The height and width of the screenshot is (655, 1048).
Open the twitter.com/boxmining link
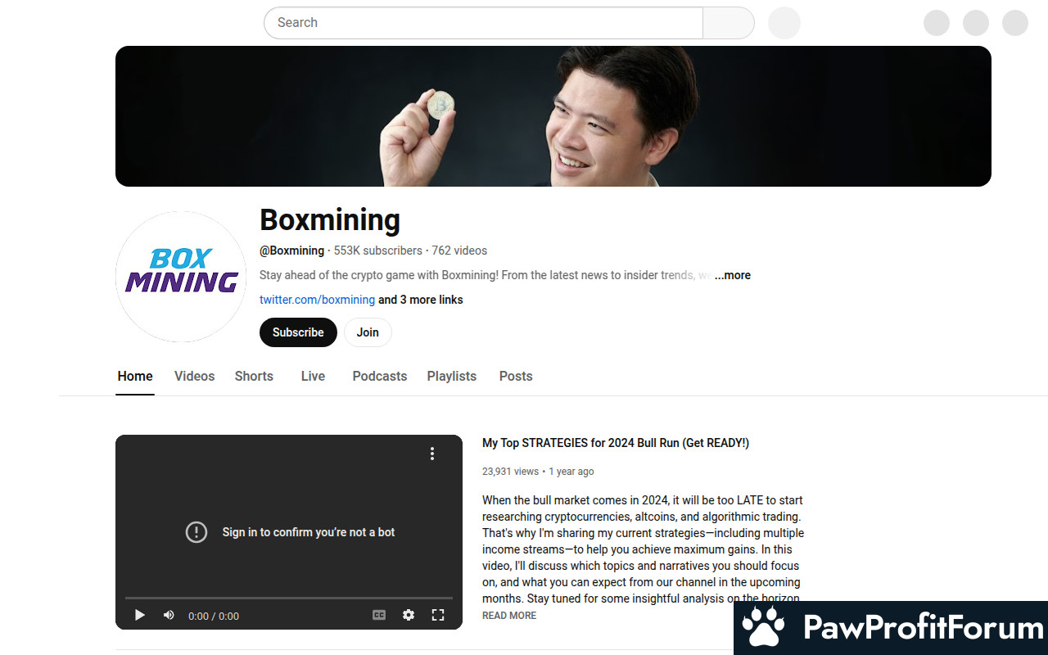(317, 300)
